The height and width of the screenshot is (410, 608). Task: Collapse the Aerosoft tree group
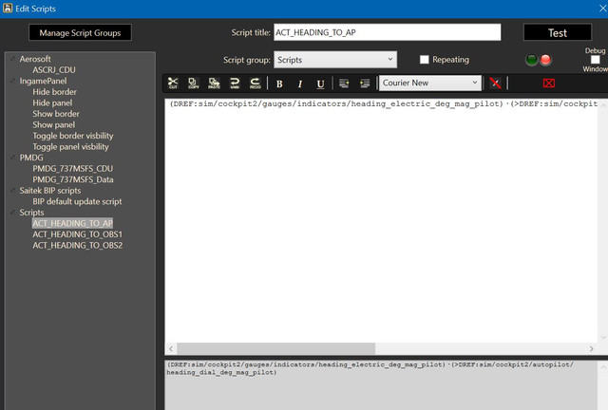(12, 59)
